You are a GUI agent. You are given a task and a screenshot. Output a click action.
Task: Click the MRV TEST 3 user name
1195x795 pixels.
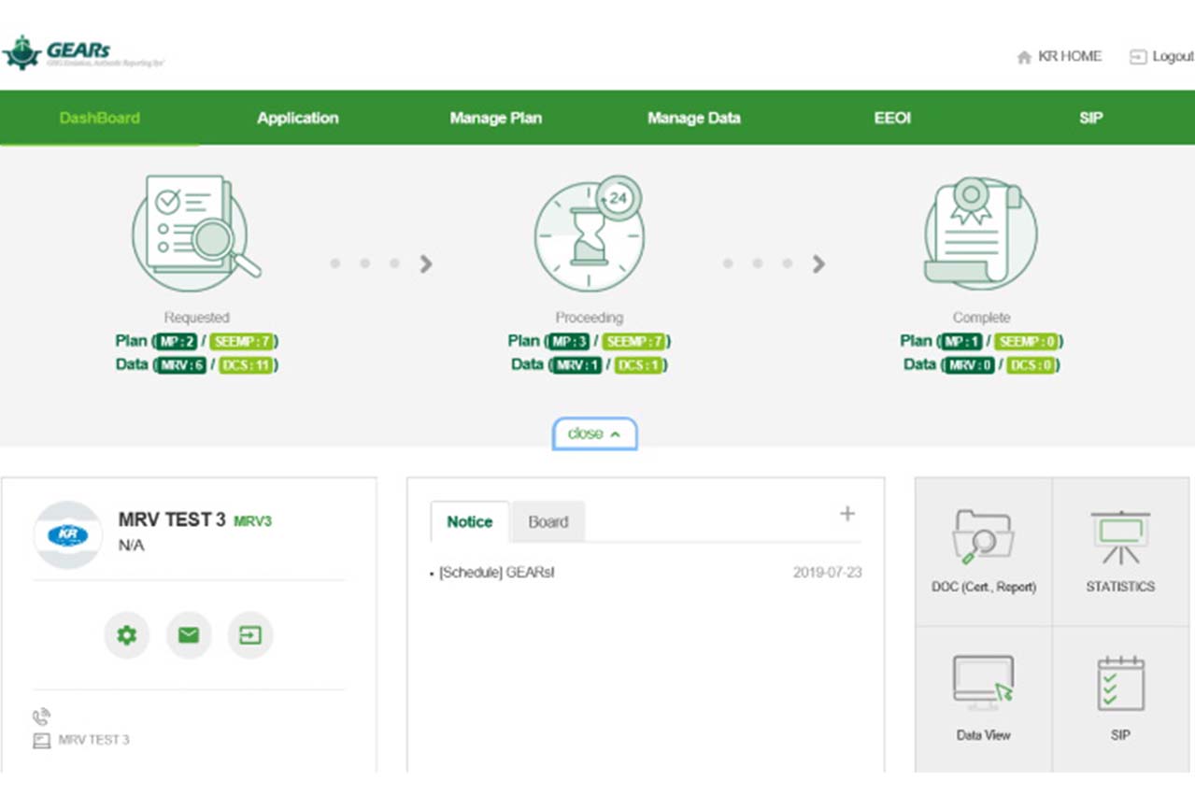click(172, 520)
